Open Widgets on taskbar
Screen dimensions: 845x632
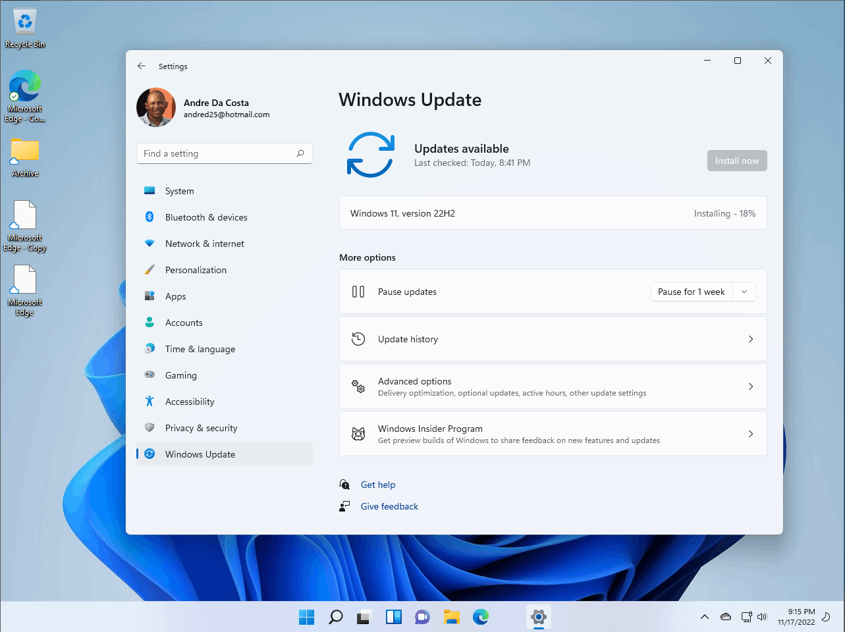pyautogui.click(x=394, y=617)
